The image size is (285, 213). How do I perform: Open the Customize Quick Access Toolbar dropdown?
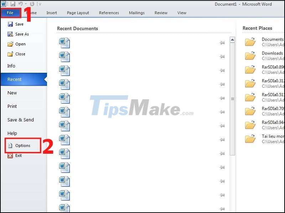click(39, 4)
